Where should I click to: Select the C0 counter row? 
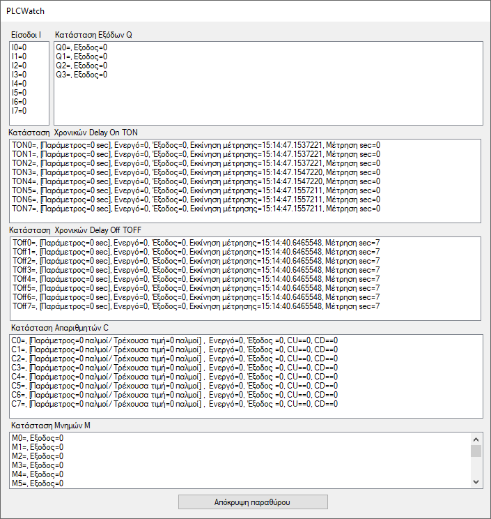pyautogui.click(x=174, y=340)
